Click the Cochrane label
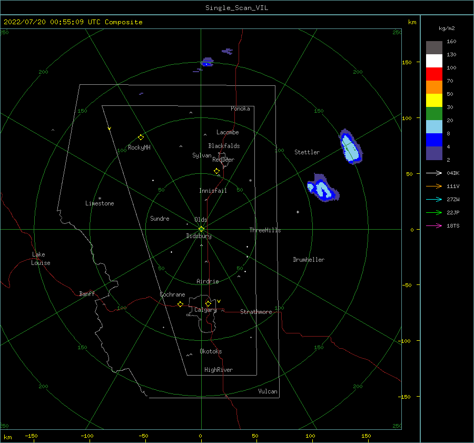This screenshot has height=443, width=474. point(172,294)
